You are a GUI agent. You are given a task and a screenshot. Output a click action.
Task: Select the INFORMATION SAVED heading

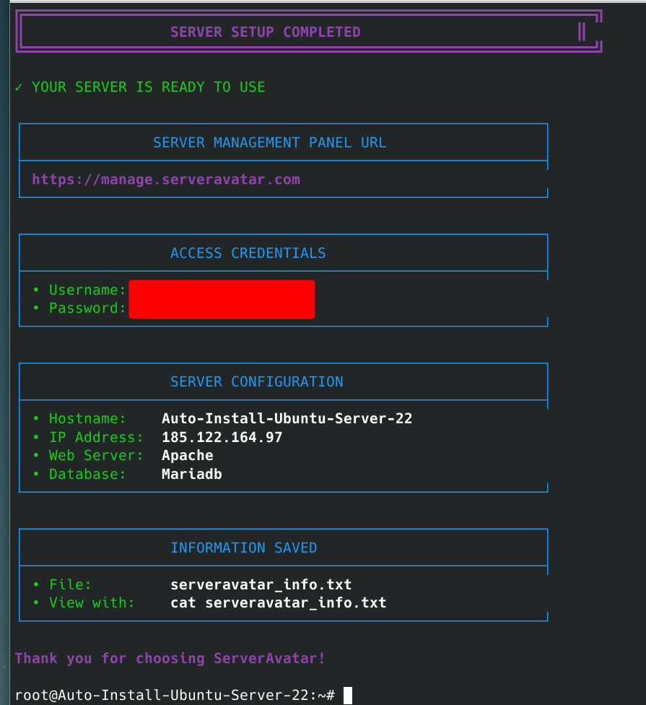coord(243,548)
